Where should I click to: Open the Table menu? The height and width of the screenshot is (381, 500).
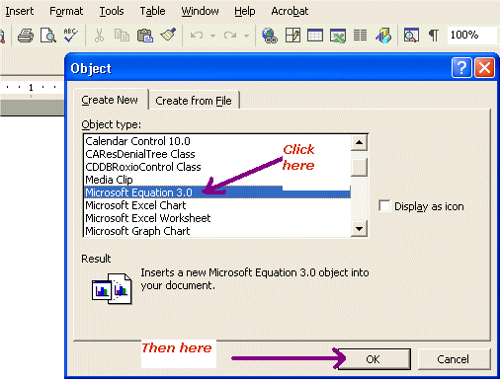pyautogui.click(x=152, y=11)
